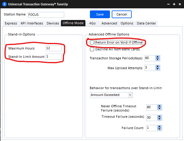Decrease Timeout Failure seconds value

(159, 119)
